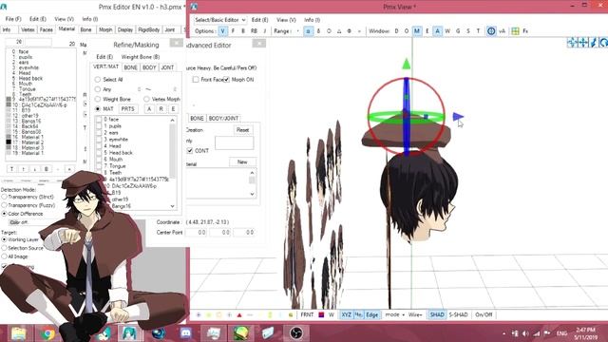Viewport: 608px width, 342px height.
Task: Toggle vertex (V) option in Pmx View
Action: click(222, 31)
